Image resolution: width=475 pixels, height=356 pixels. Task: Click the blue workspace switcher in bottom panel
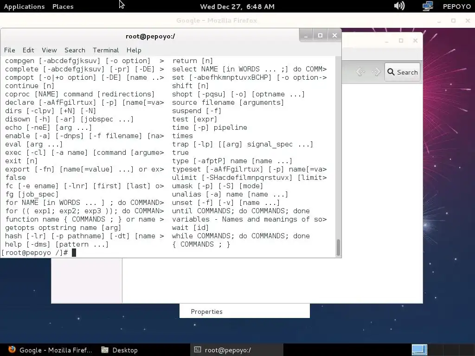pyautogui.click(x=419, y=350)
